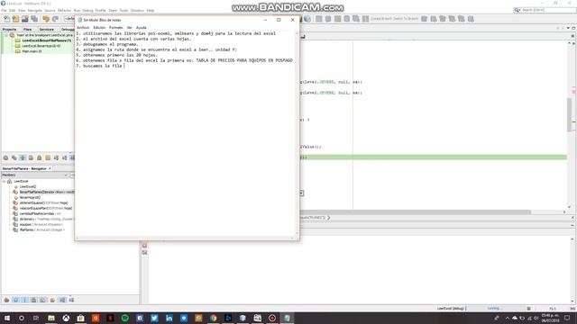Open Spotify from the taskbar
577x324 pixels.
(124, 318)
